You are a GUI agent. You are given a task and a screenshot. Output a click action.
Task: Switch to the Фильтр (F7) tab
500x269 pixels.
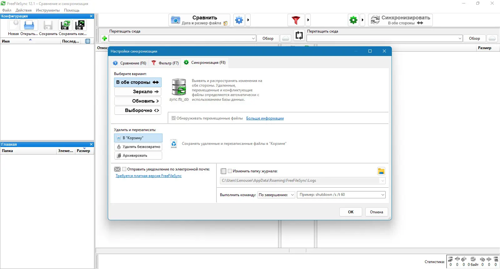165,63
